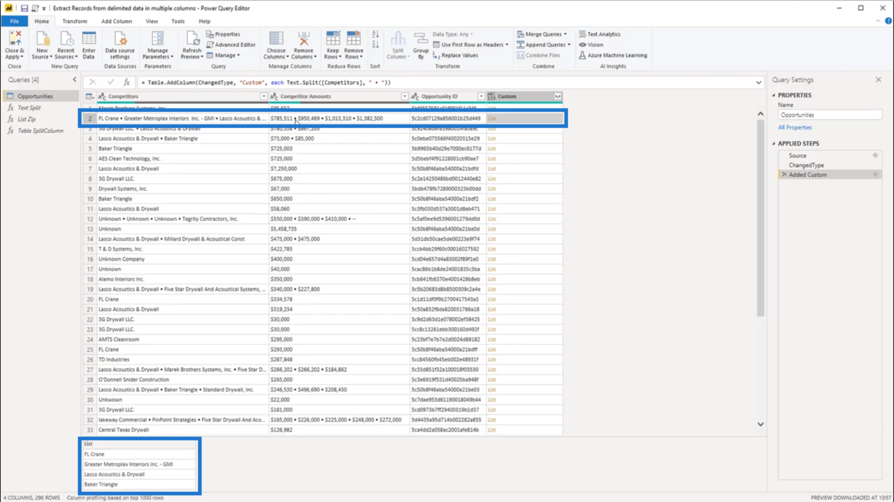
Task: Click the vertical scrollbar down arrow
Action: (x=760, y=424)
